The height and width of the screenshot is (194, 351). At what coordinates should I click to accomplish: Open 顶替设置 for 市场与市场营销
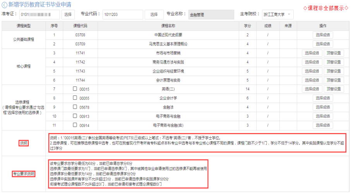[334, 53]
